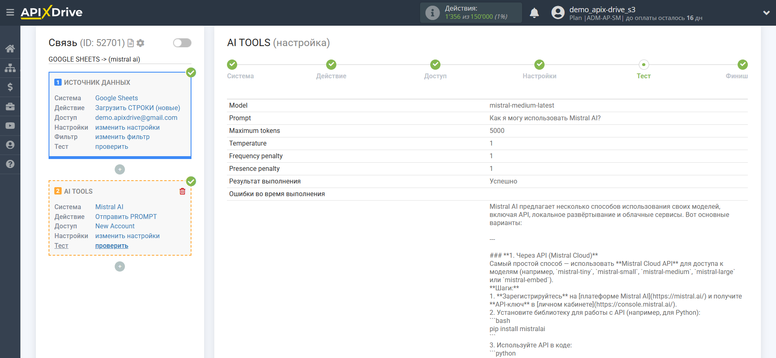
Task: Expand the account dropdown chevron
Action: pos(766,13)
